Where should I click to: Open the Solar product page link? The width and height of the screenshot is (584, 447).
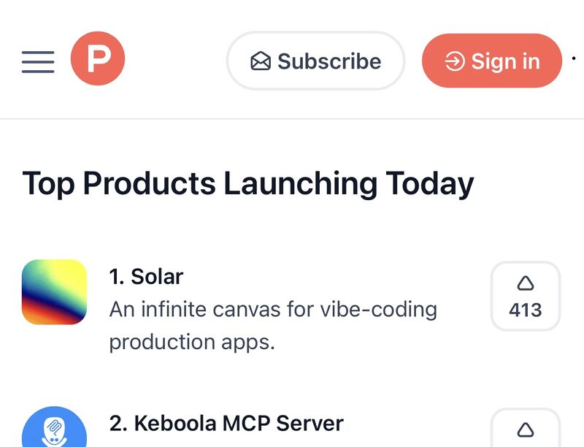point(146,276)
